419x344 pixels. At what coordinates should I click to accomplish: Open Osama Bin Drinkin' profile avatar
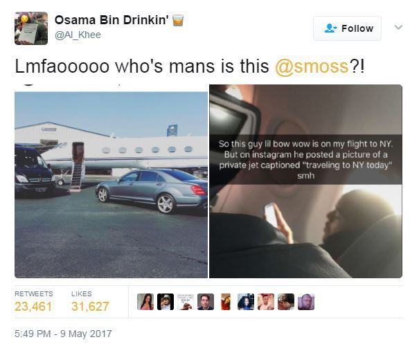[31, 28]
